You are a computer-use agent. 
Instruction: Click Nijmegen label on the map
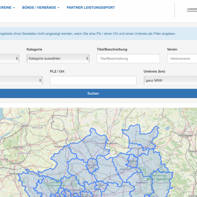[x=14, y=174]
